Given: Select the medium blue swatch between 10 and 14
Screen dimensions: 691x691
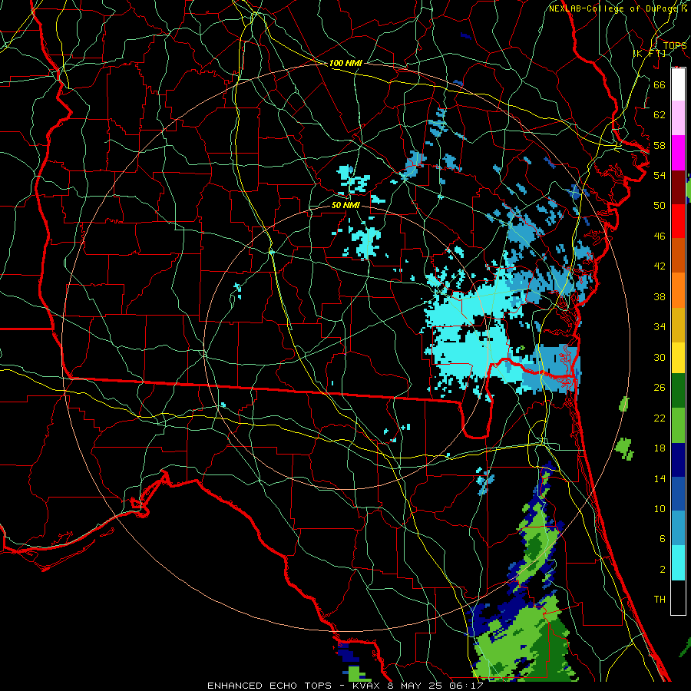Looking at the screenshot, I should (x=678, y=494).
